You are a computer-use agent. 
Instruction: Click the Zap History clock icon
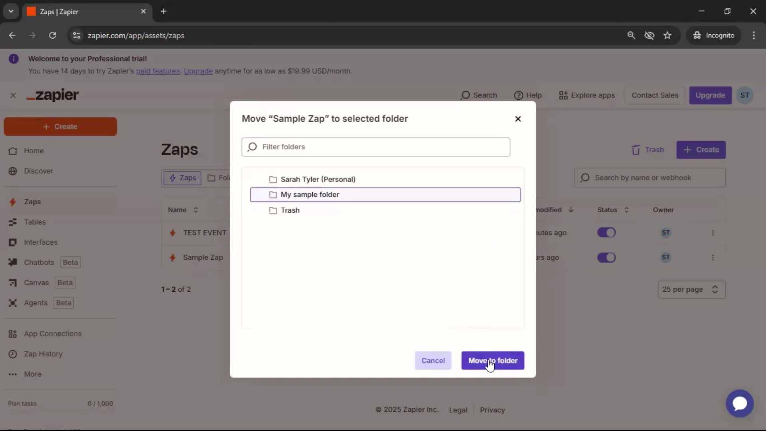pyautogui.click(x=13, y=354)
